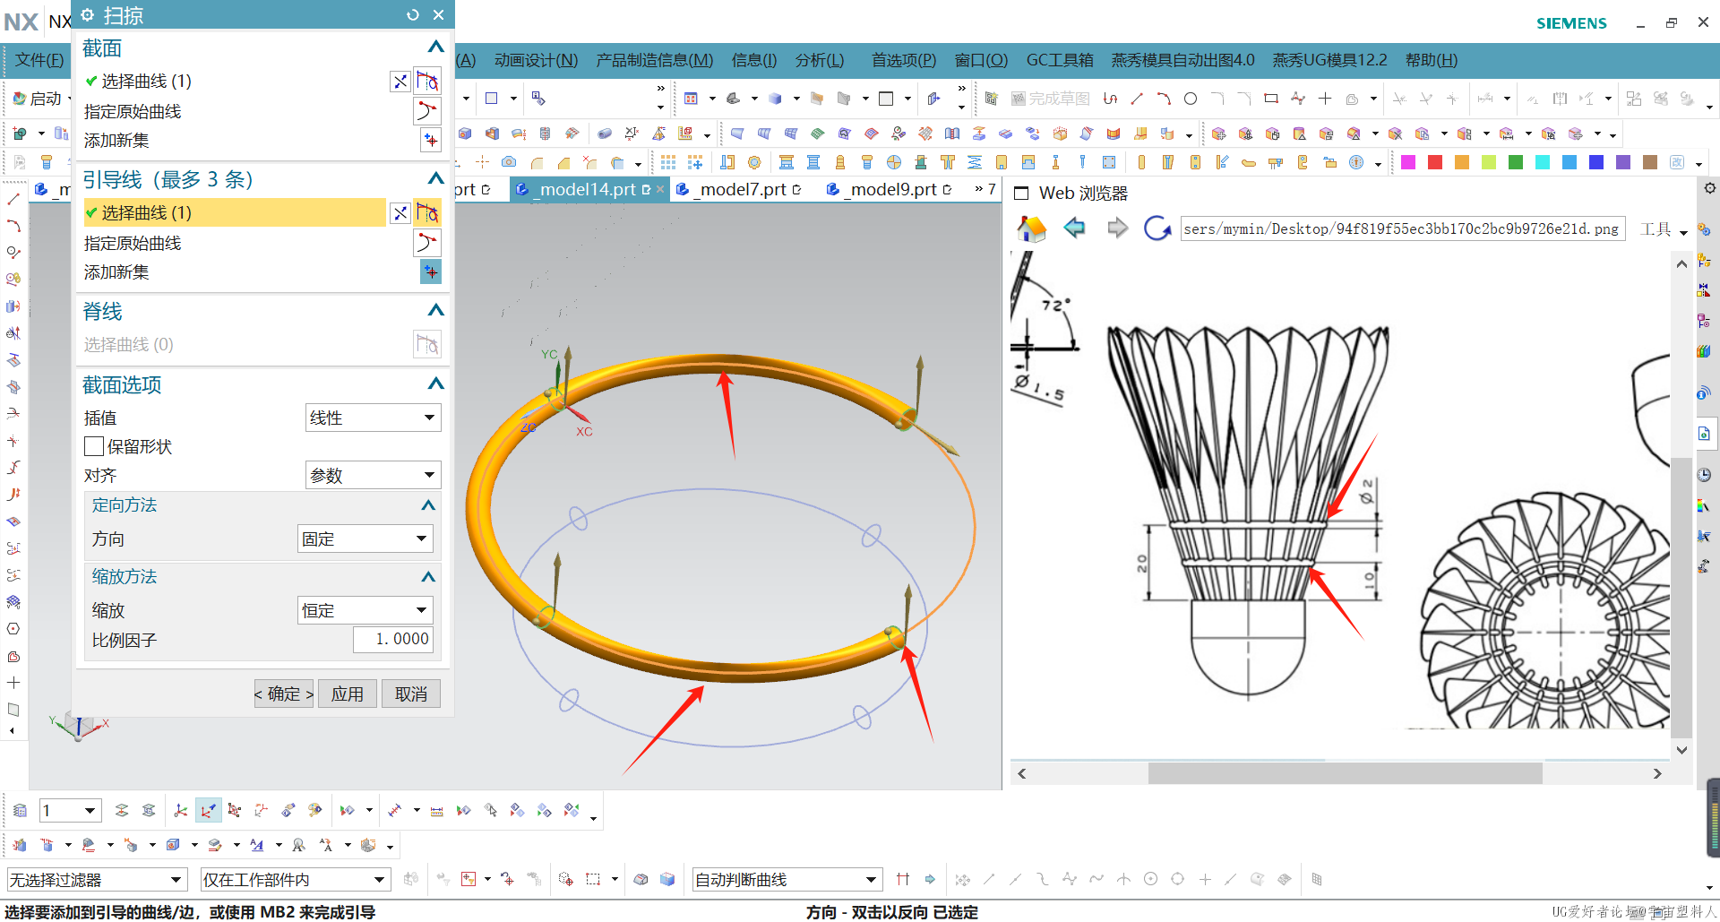Open the 帮助(H) menu
Image resolution: width=1720 pixels, height=922 pixels.
(x=1432, y=60)
